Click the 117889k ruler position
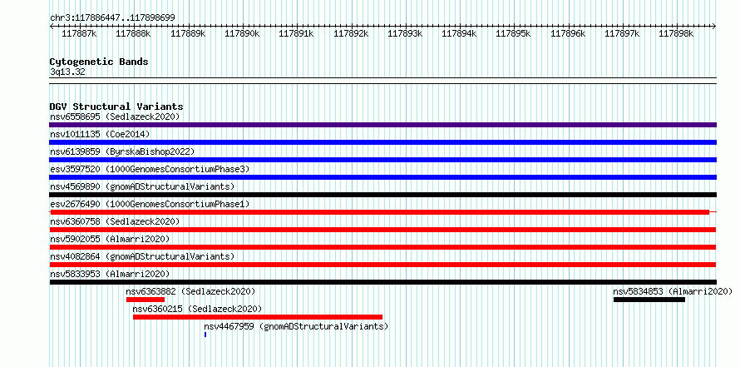 coord(188,33)
